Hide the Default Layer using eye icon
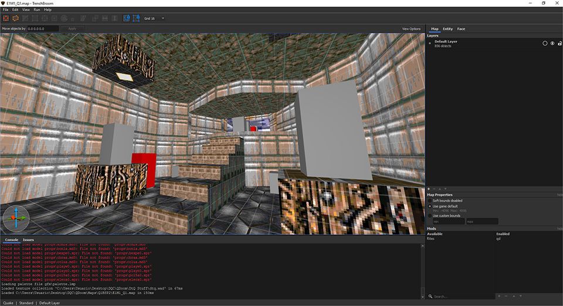This screenshot has width=563, height=306. 552,43
